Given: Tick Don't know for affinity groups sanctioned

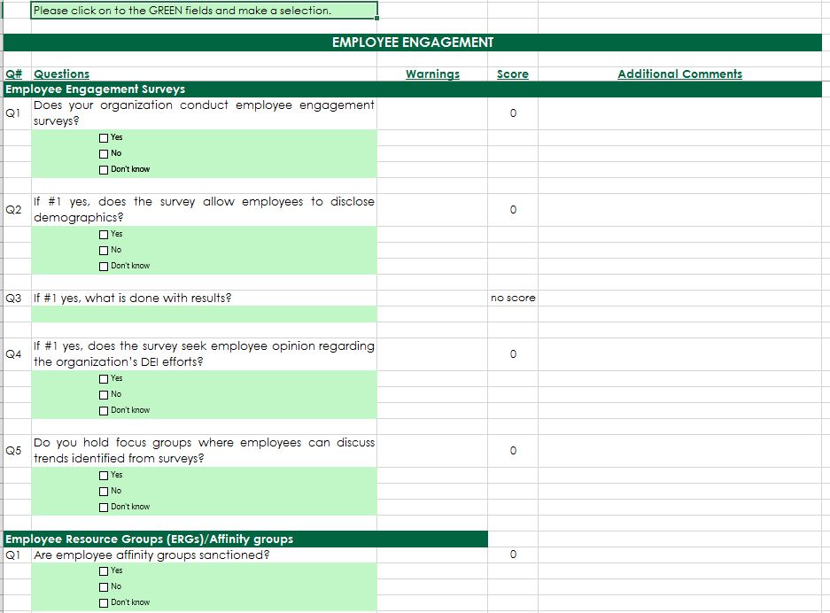Looking at the screenshot, I should pyautogui.click(x=104, y=603).
